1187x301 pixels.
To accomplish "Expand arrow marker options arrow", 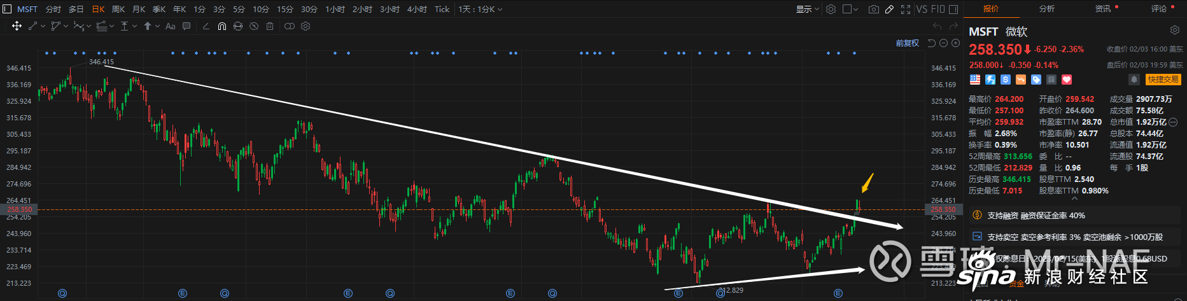I will point(157,26).
